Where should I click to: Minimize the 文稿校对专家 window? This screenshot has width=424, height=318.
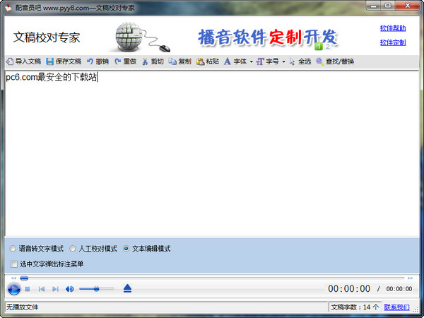click(374, 6)
